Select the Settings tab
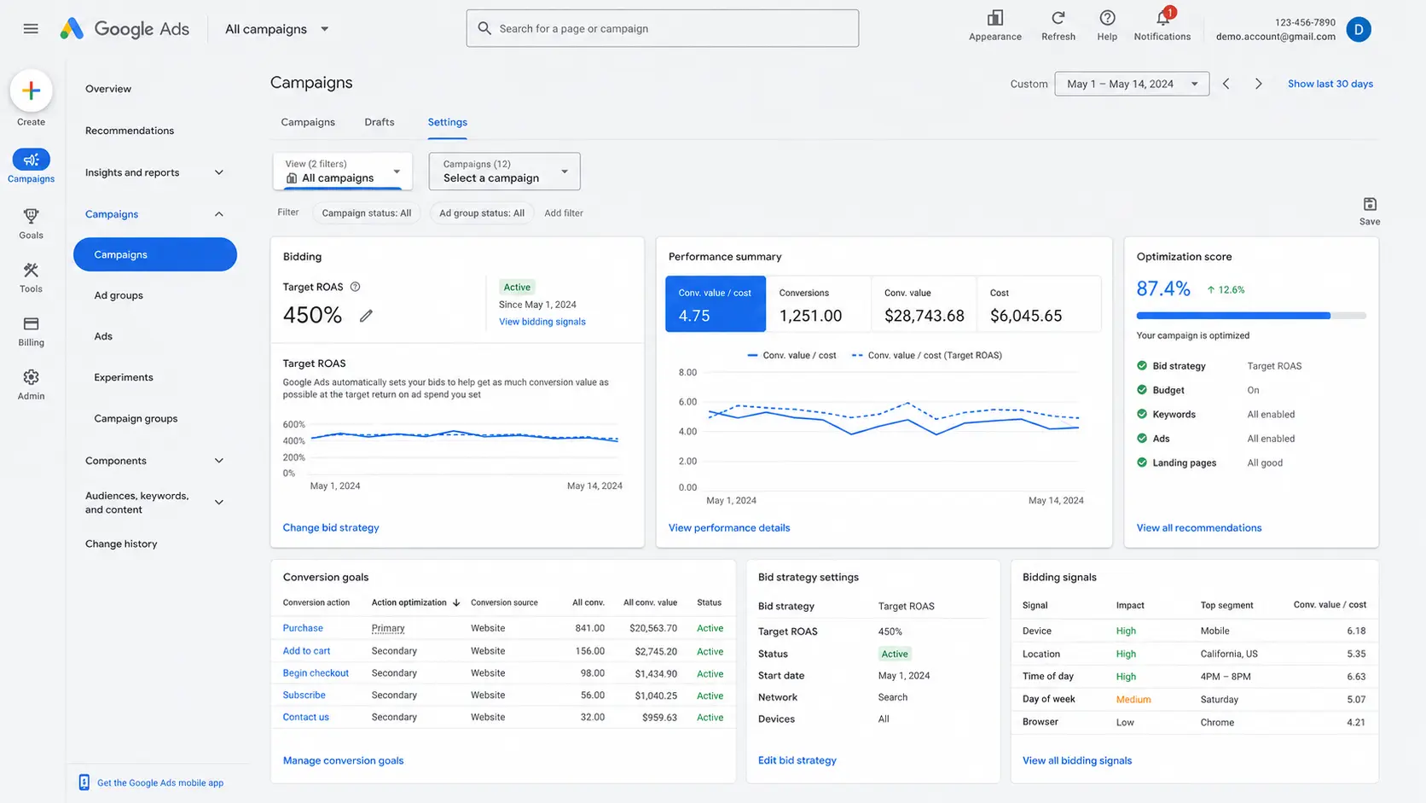Viewport: 1426px width, 803px height. pyautogui.click(x=448, y=122)
